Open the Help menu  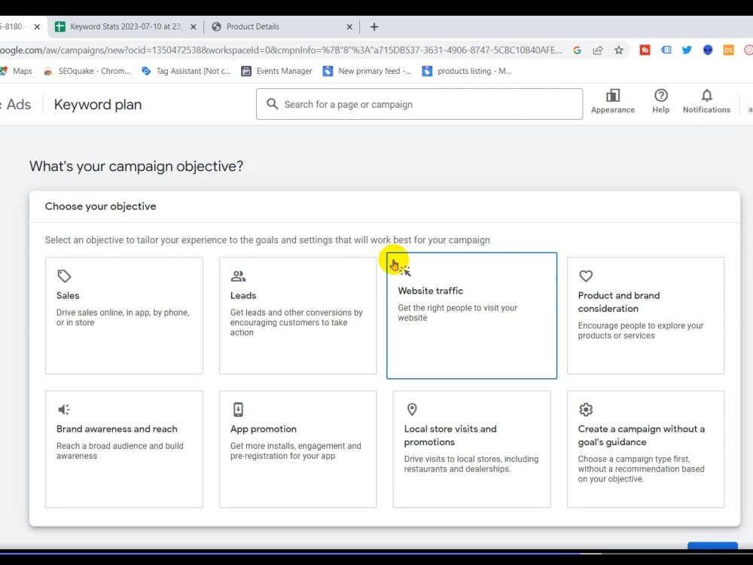[661, 102]
